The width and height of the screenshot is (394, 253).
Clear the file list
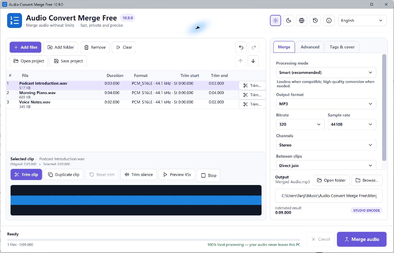tap(124, 47)
